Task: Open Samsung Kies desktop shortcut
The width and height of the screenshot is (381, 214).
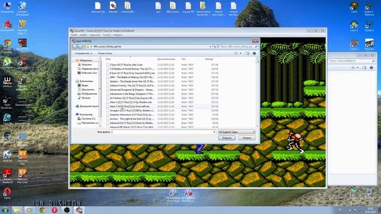Action: (23, 157)
